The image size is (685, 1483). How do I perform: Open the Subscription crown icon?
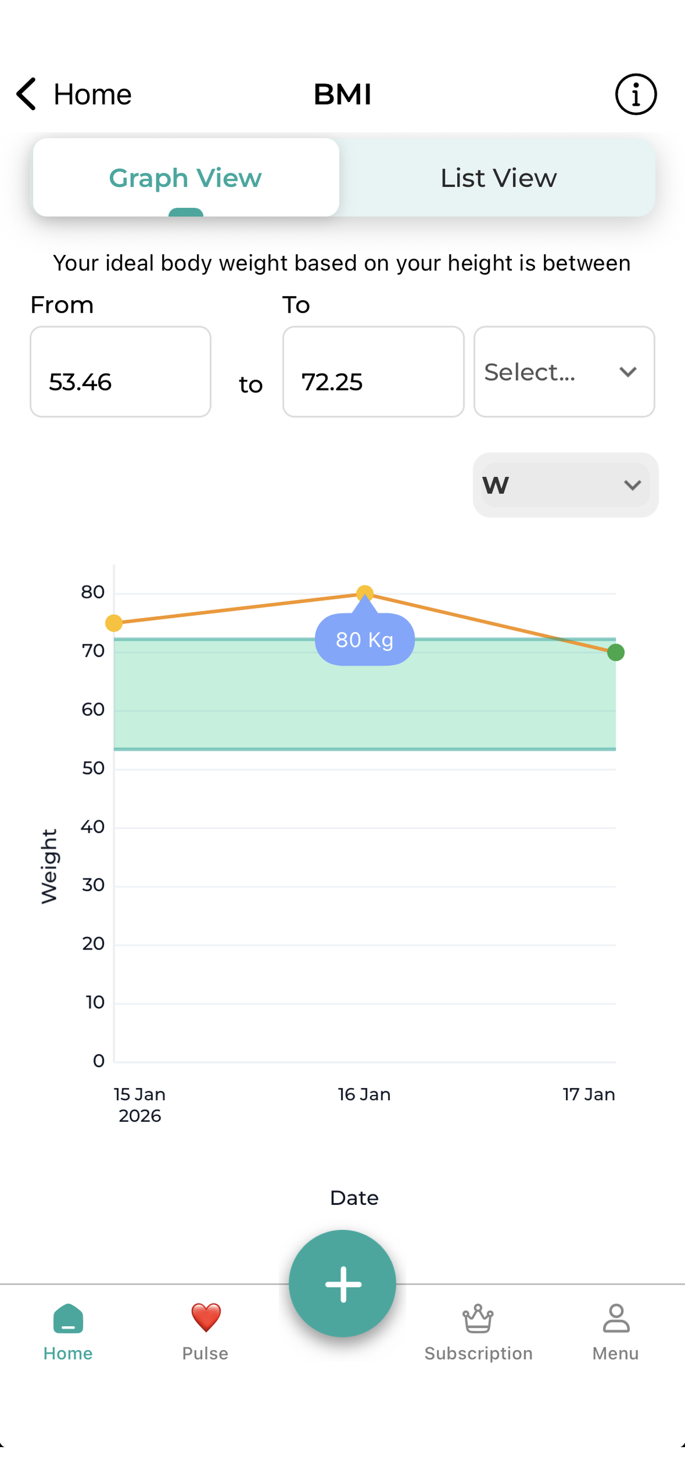pyautogui.click(x=478, y=1319)
